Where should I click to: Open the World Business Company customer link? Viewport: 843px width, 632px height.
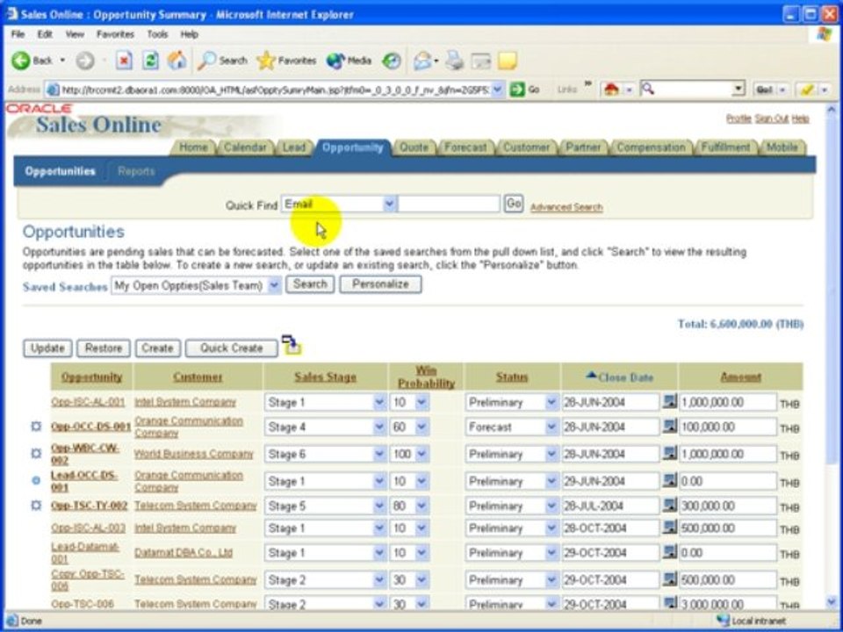(x=193, y=454)
